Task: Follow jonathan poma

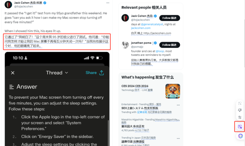Action: (x=169, y=45)
